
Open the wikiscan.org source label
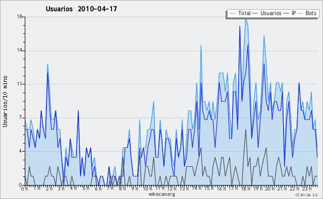point(161,194)
